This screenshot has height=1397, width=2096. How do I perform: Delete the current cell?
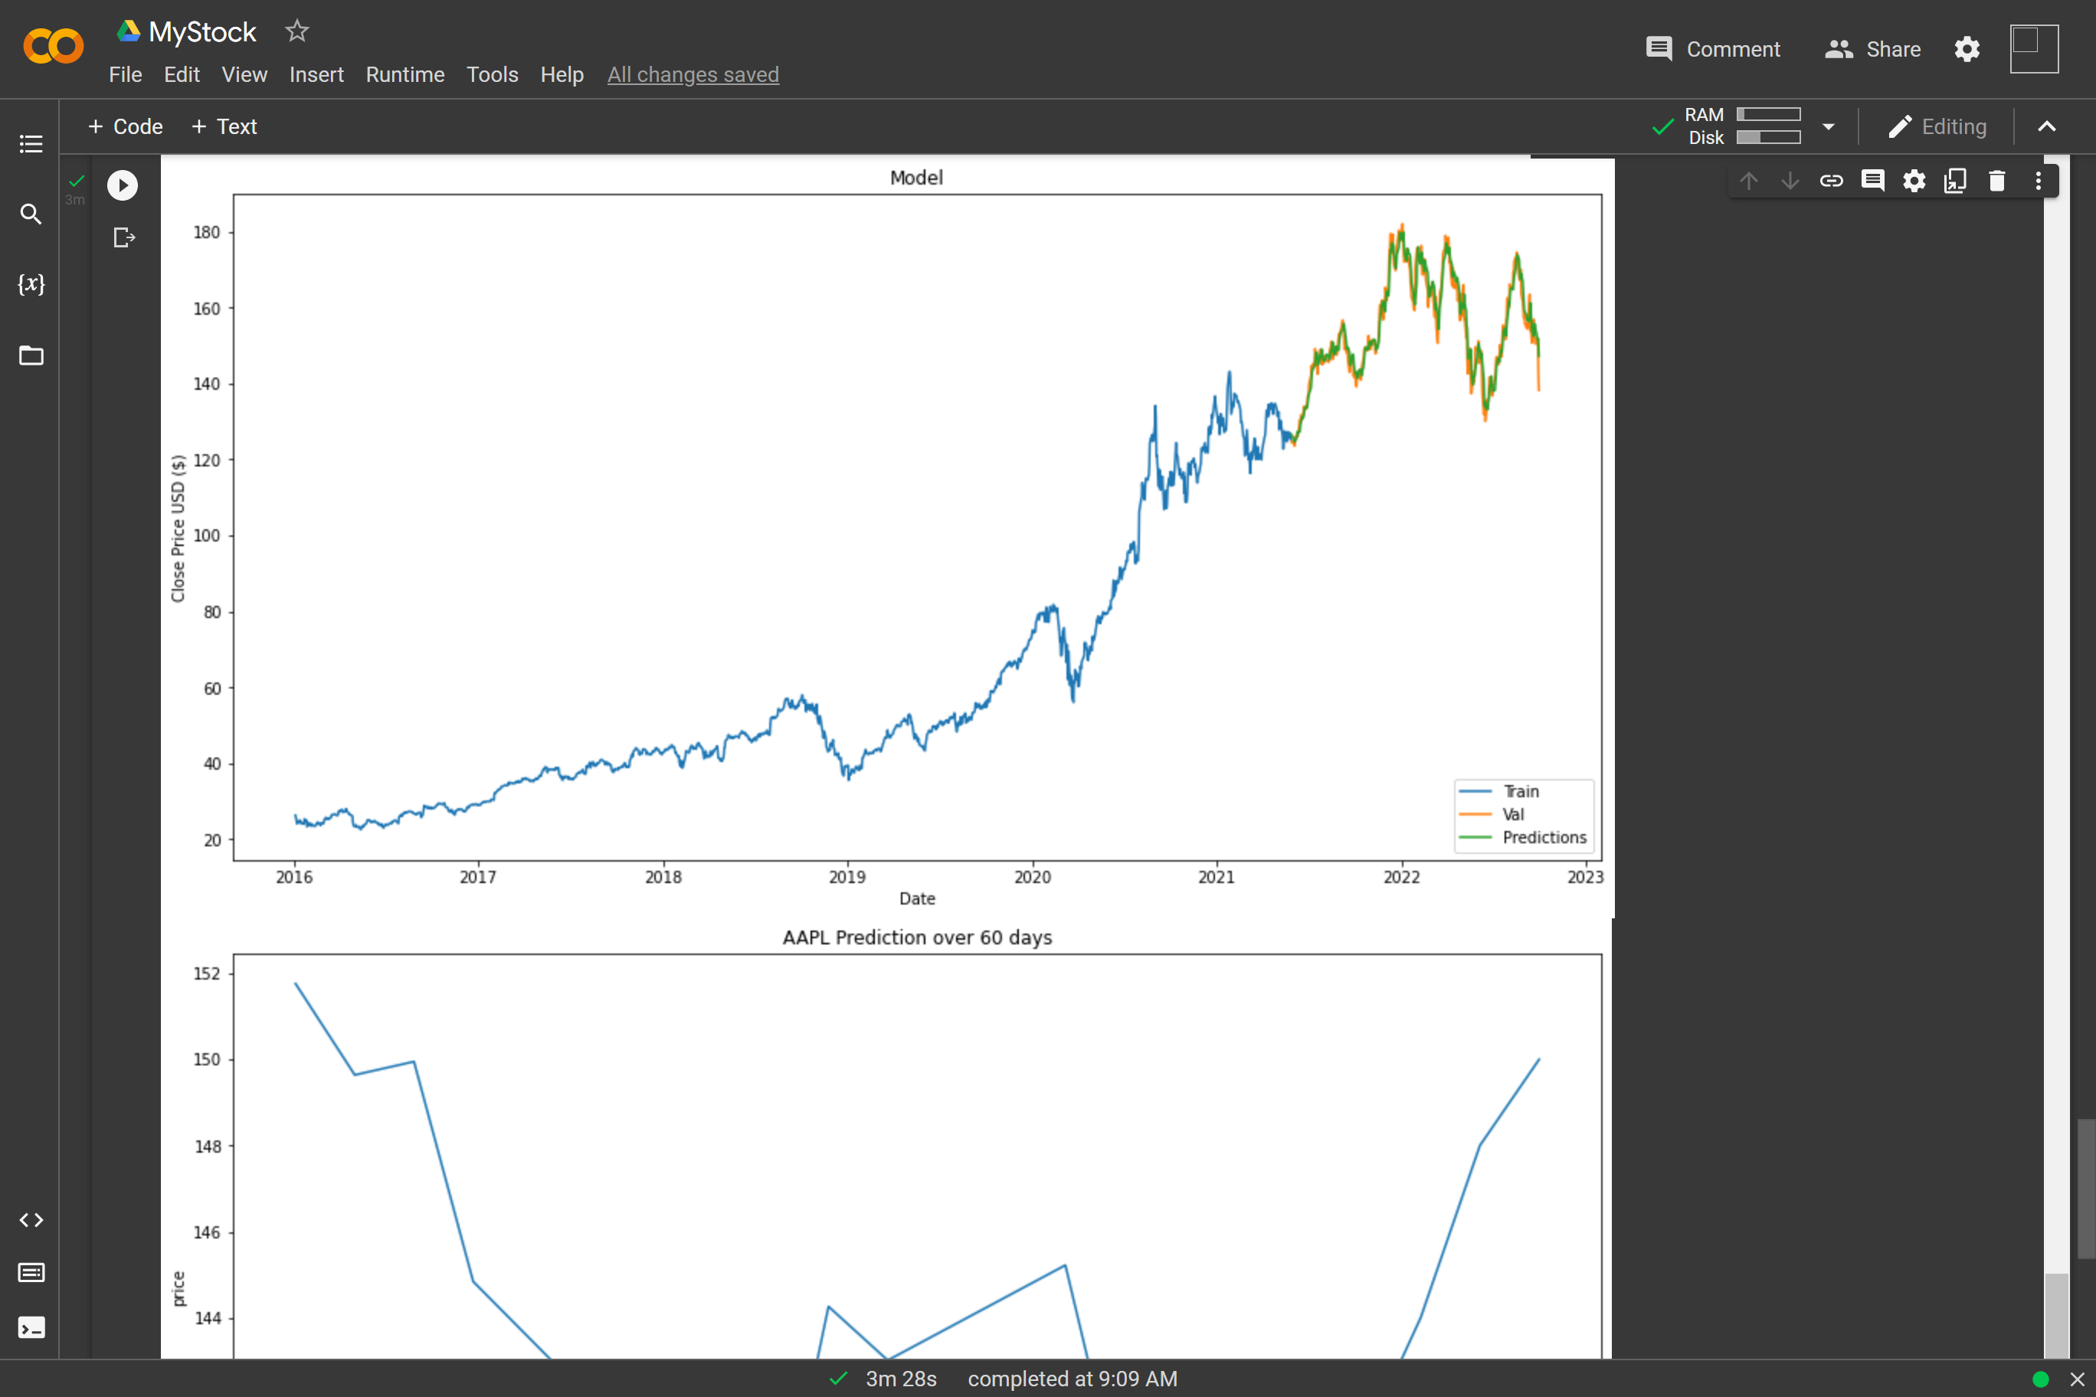pyautogui.click(x=1996, y=181)
